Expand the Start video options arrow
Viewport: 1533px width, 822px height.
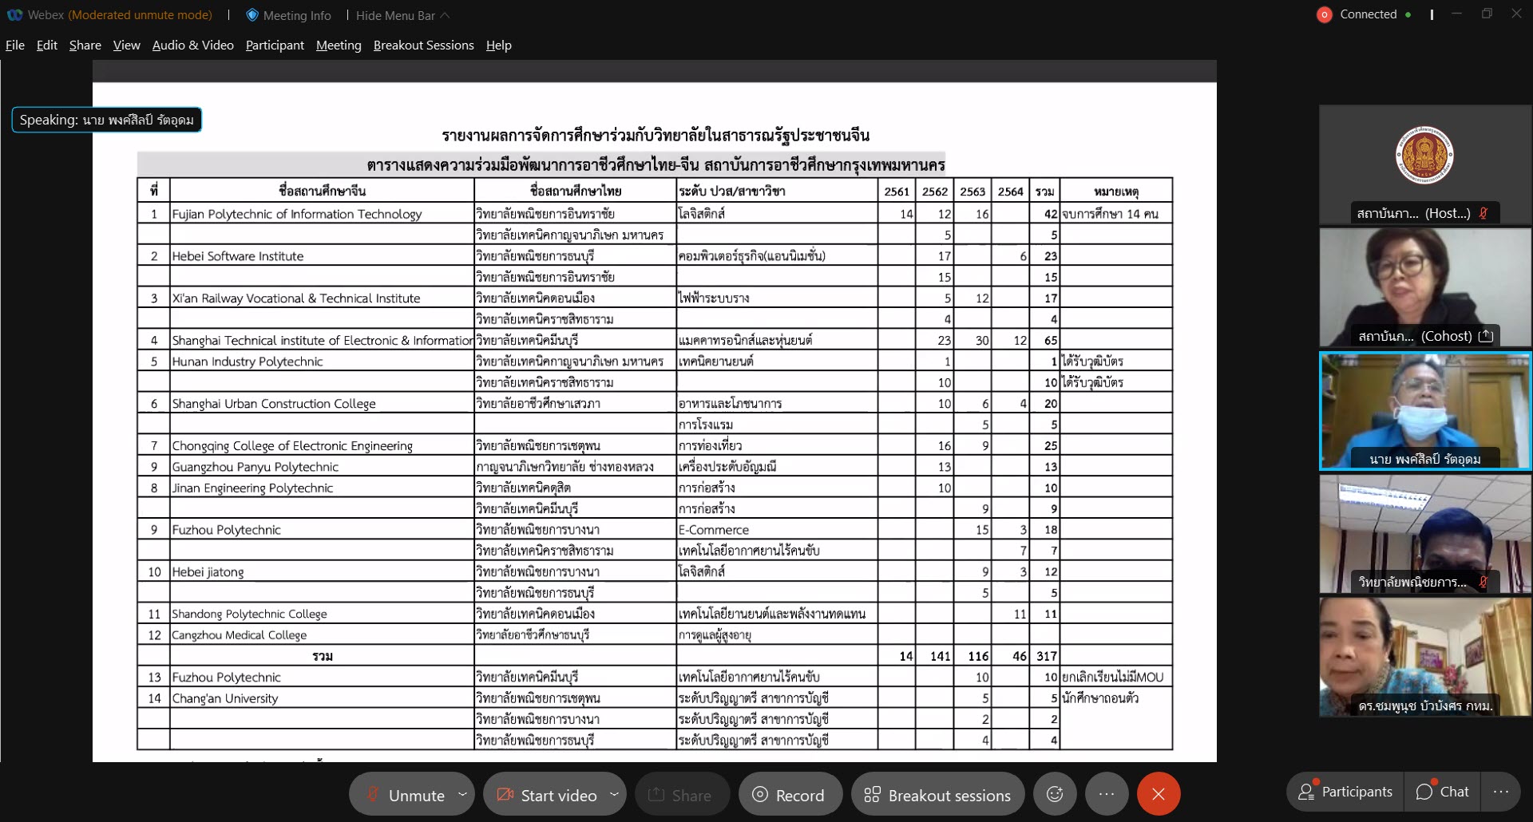[x=614, y=794]
